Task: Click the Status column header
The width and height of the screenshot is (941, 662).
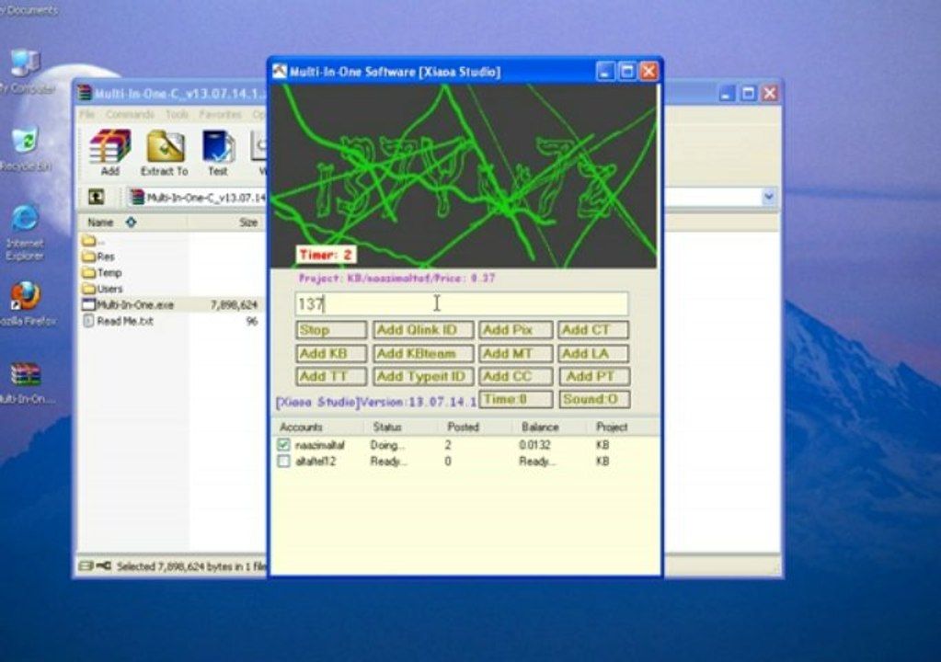Action: point(400,427)
